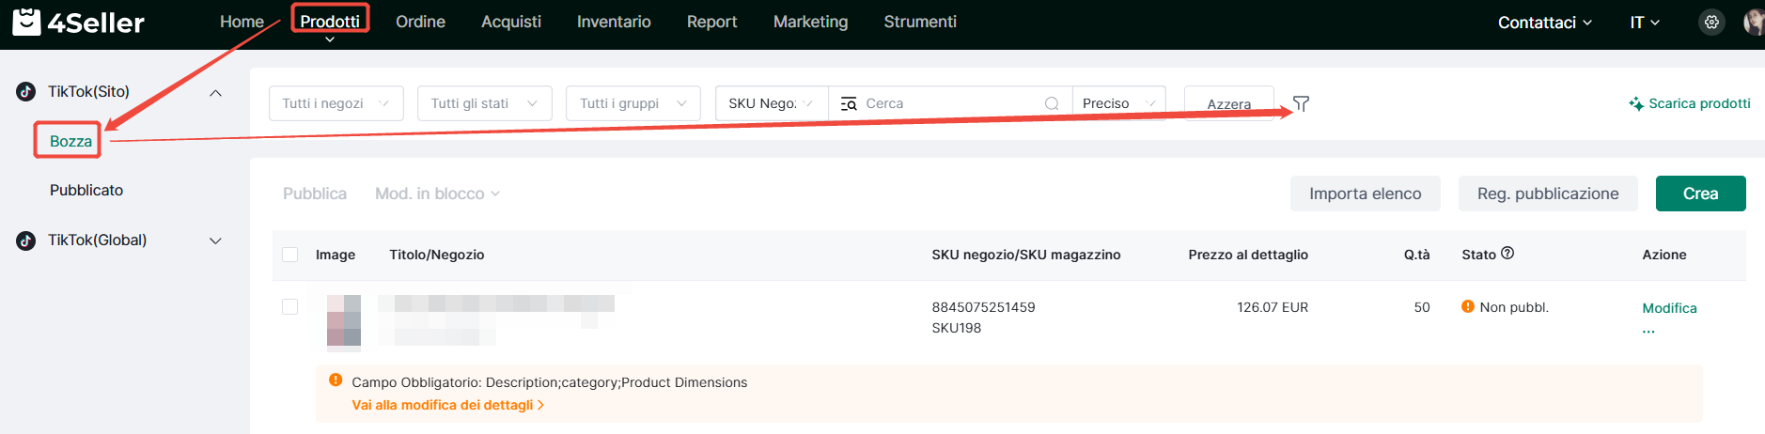Tick the checkbox for product SKU198
The image size is (1765, 434).
click(290, 307)
